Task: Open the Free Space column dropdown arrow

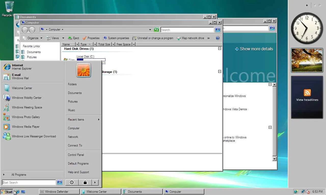Action: [x=134, y=44]
